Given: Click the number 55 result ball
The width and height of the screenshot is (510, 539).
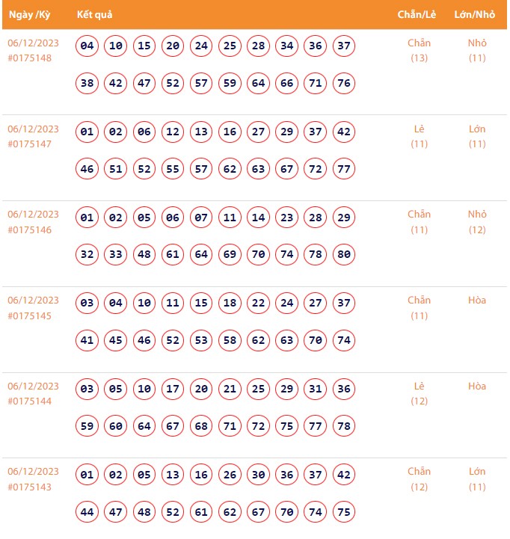Looking at the screenshot, I should click(x=173, y=169).
